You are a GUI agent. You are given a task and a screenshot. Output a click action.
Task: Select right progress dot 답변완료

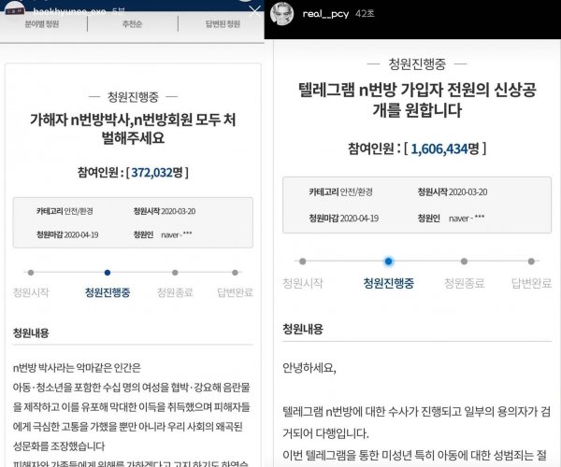pyautogui.click(x=531, y=262)
